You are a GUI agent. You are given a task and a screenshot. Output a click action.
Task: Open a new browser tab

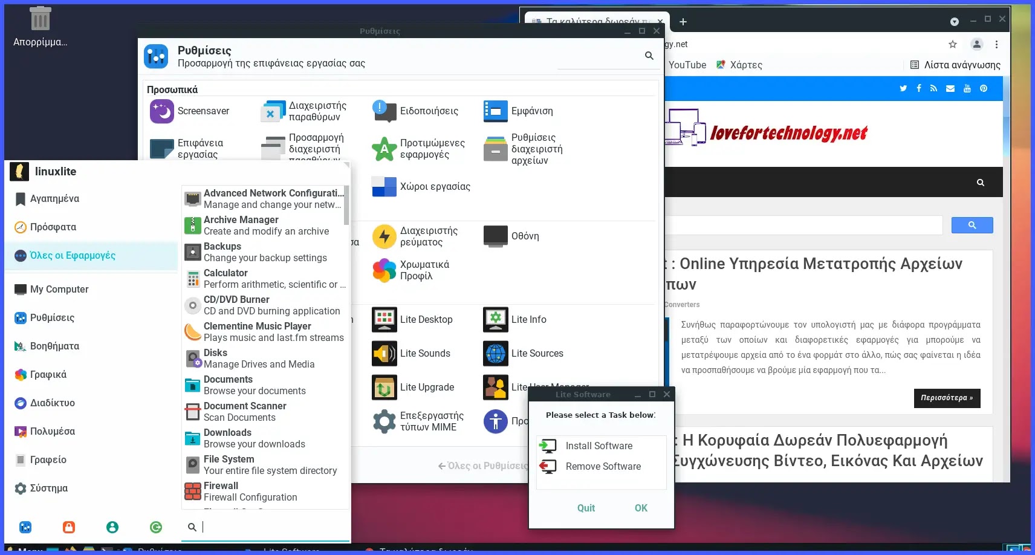click(683, 22)
